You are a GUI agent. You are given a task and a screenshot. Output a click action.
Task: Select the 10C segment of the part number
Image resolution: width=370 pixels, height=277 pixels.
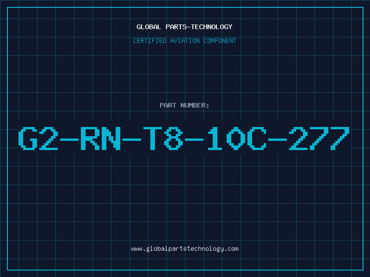(x=237, y=138)
